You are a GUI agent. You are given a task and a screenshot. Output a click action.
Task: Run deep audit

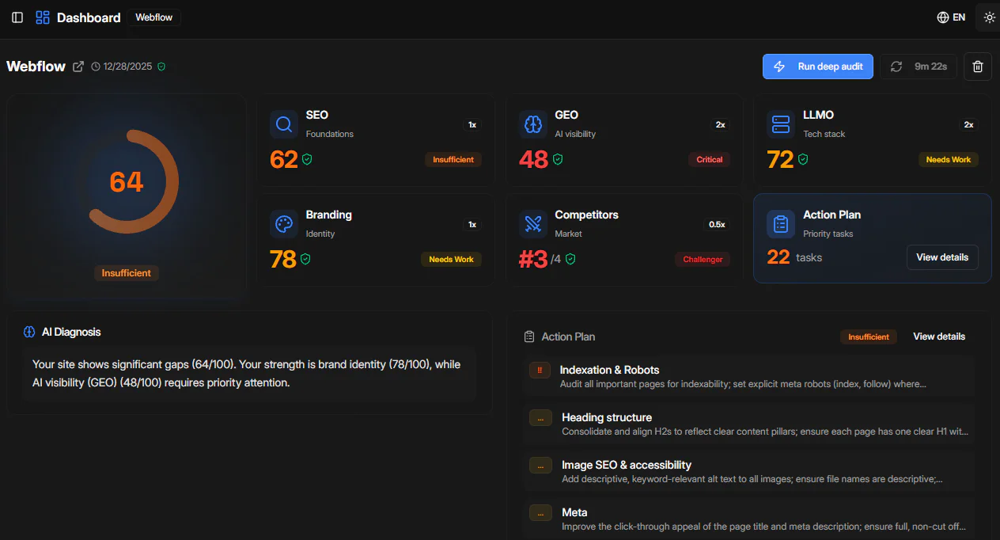pyautogui.click(x=818, y=67)
